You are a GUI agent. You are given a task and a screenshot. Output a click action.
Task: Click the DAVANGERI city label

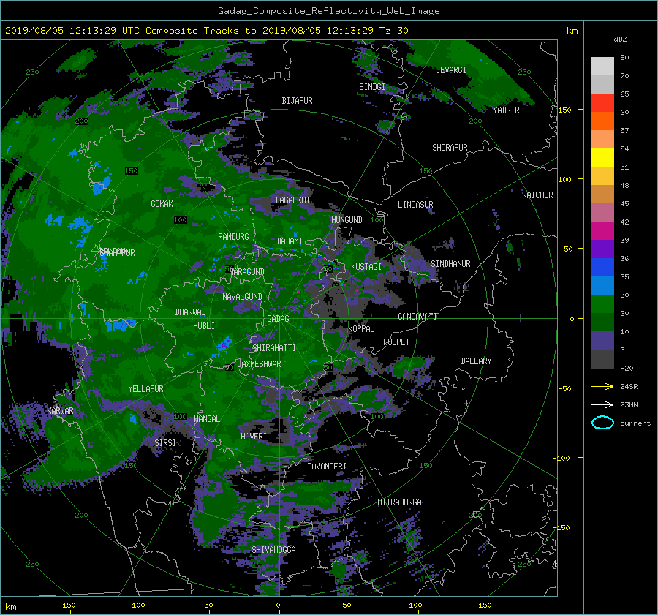click(327, 467)
